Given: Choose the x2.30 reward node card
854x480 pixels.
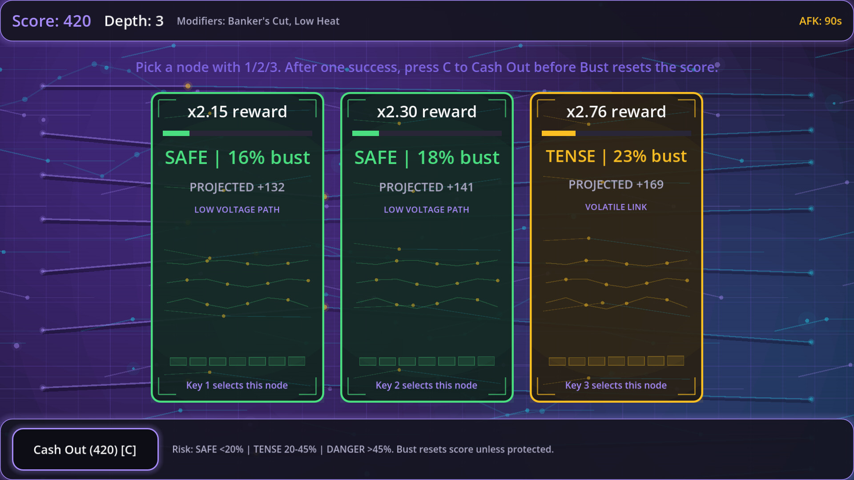Looking at the screenshot, I should pos(427,247).
